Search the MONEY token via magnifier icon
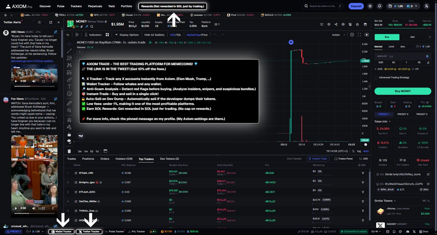 (92, 27)
